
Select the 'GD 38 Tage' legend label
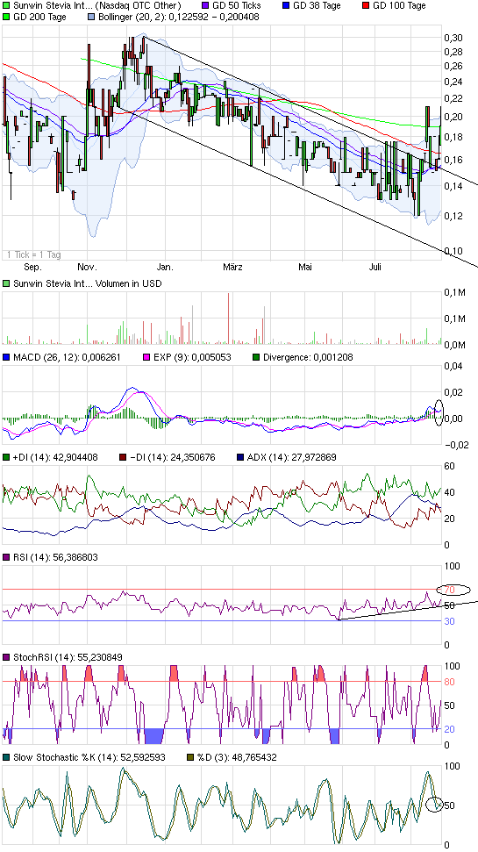click(317, 6)
